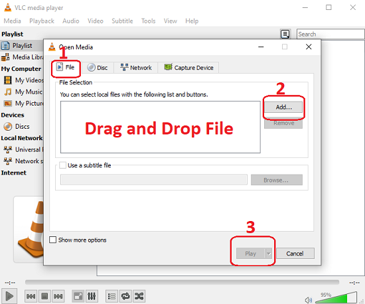The height and width of the screenshot is (304, 365).
Task: Skip to previous media track
Action: (x=31, y=296)
